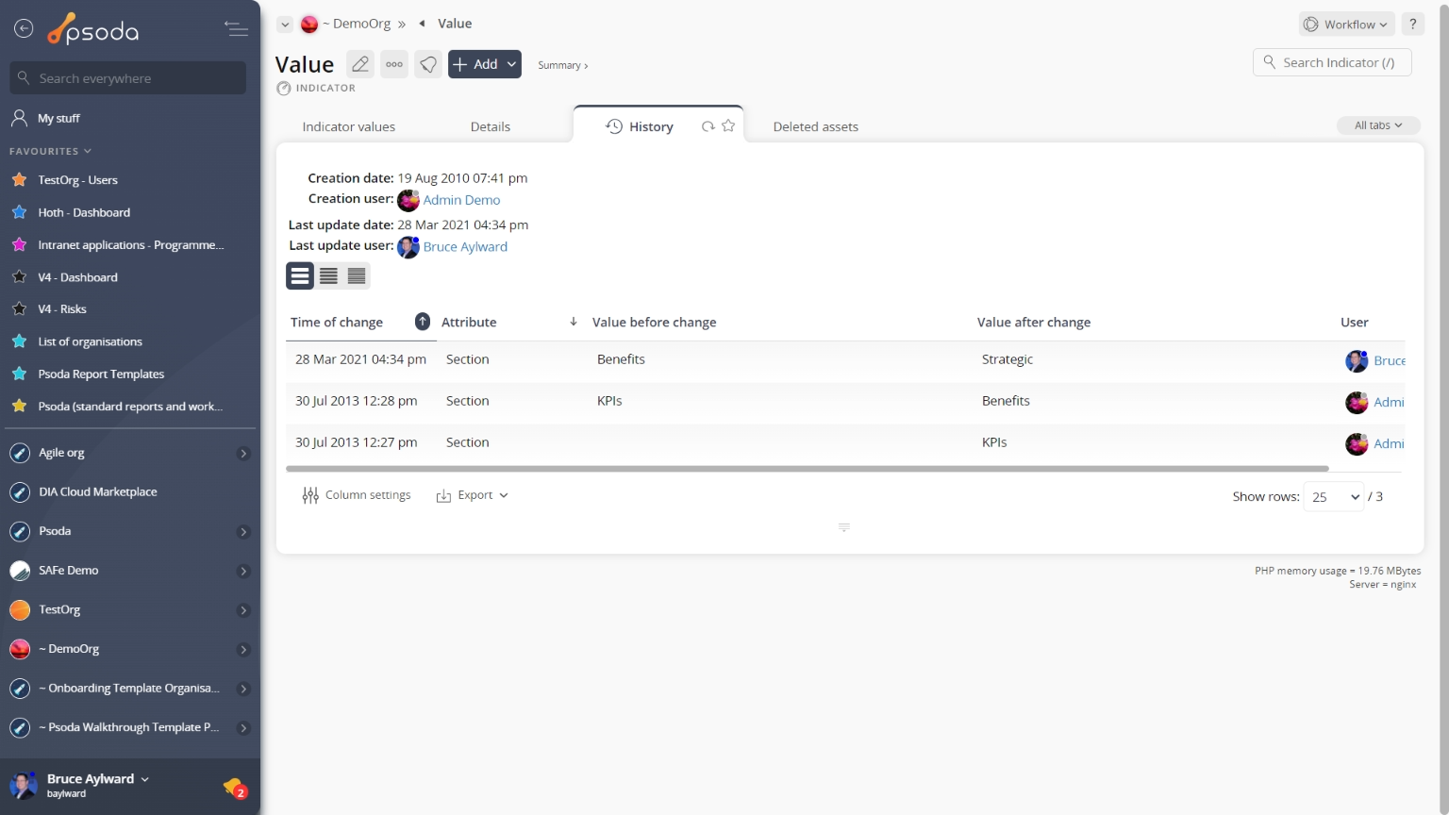The width and height of the screenshot is (1449, 815).
Task: Click the pink star for Intranet applications
Action: click(19, 244)
